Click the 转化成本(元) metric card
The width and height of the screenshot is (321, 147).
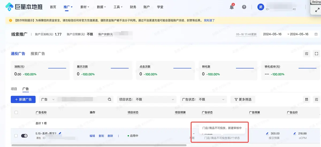(291, 70)
